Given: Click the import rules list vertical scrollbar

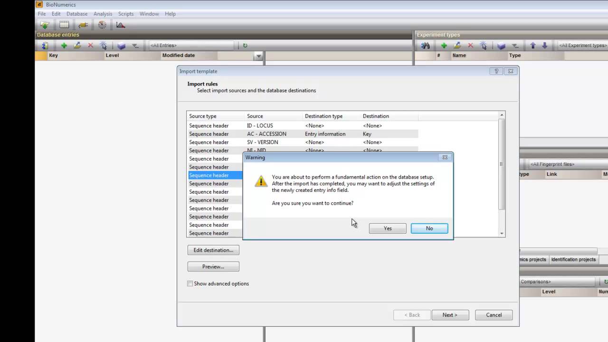Looking at the screenshot, I should (502, 164).
